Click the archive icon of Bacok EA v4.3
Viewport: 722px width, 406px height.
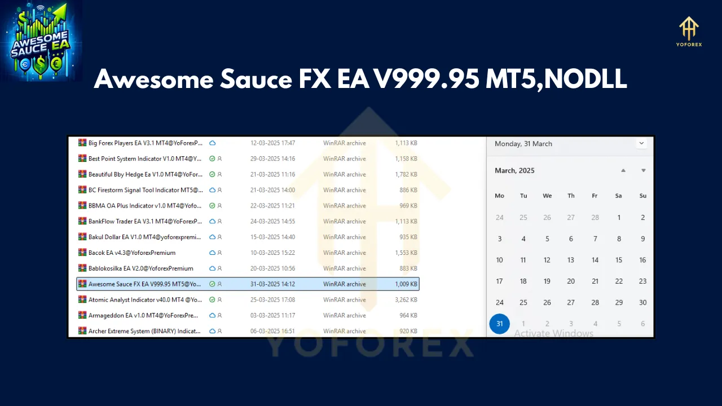click(82, 253)
